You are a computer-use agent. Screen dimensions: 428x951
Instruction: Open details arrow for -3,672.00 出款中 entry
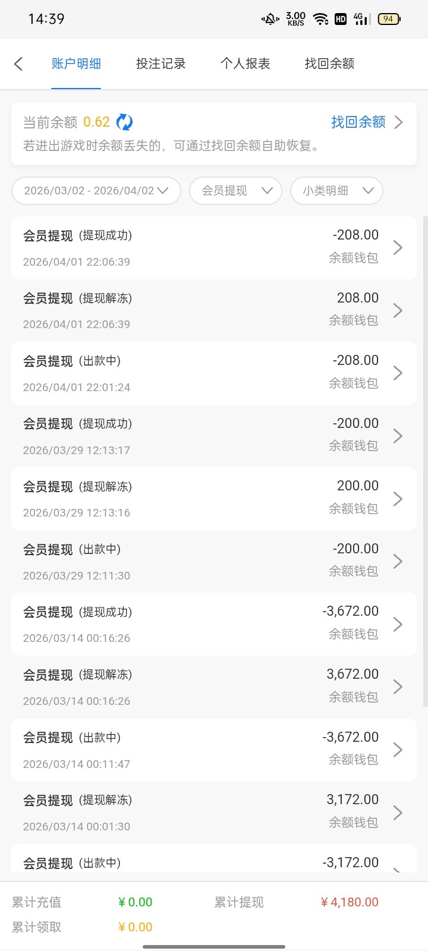tap(398, 750)
